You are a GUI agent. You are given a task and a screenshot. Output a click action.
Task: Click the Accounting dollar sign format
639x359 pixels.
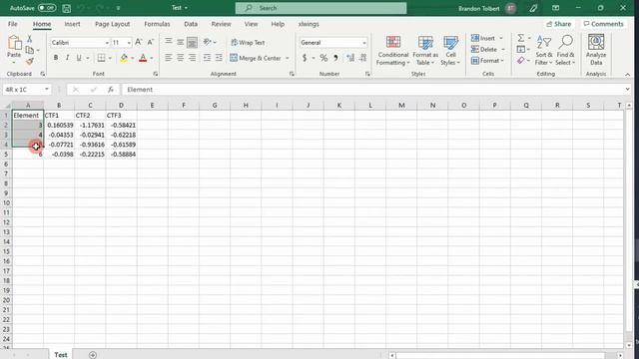(305, 58)
